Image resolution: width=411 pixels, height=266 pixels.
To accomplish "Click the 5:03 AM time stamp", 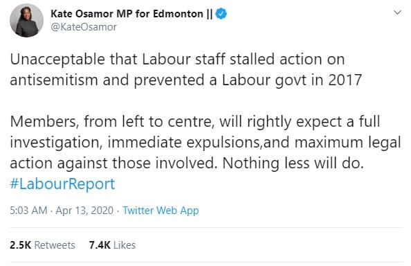I will point(28,211).
